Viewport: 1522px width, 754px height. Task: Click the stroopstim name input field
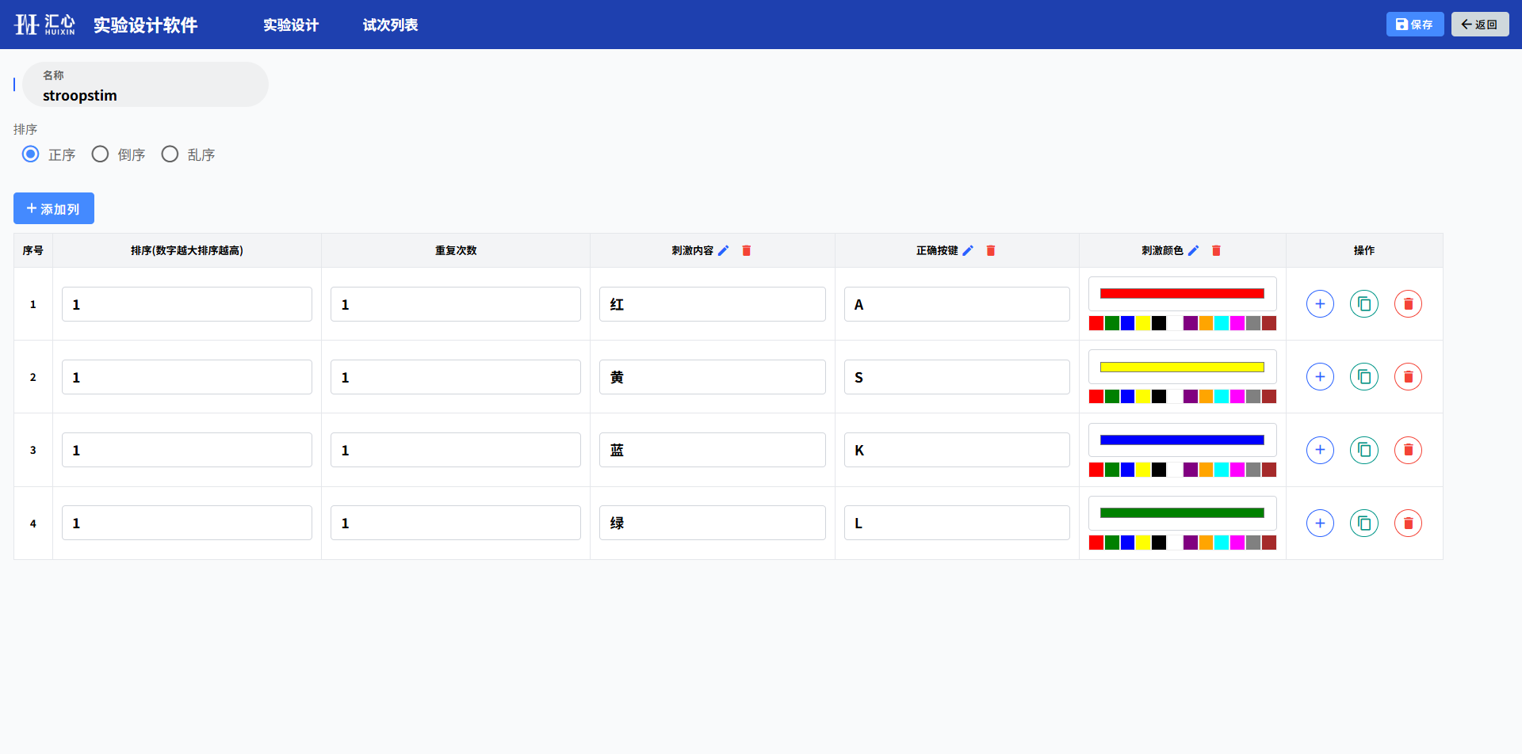147,95
